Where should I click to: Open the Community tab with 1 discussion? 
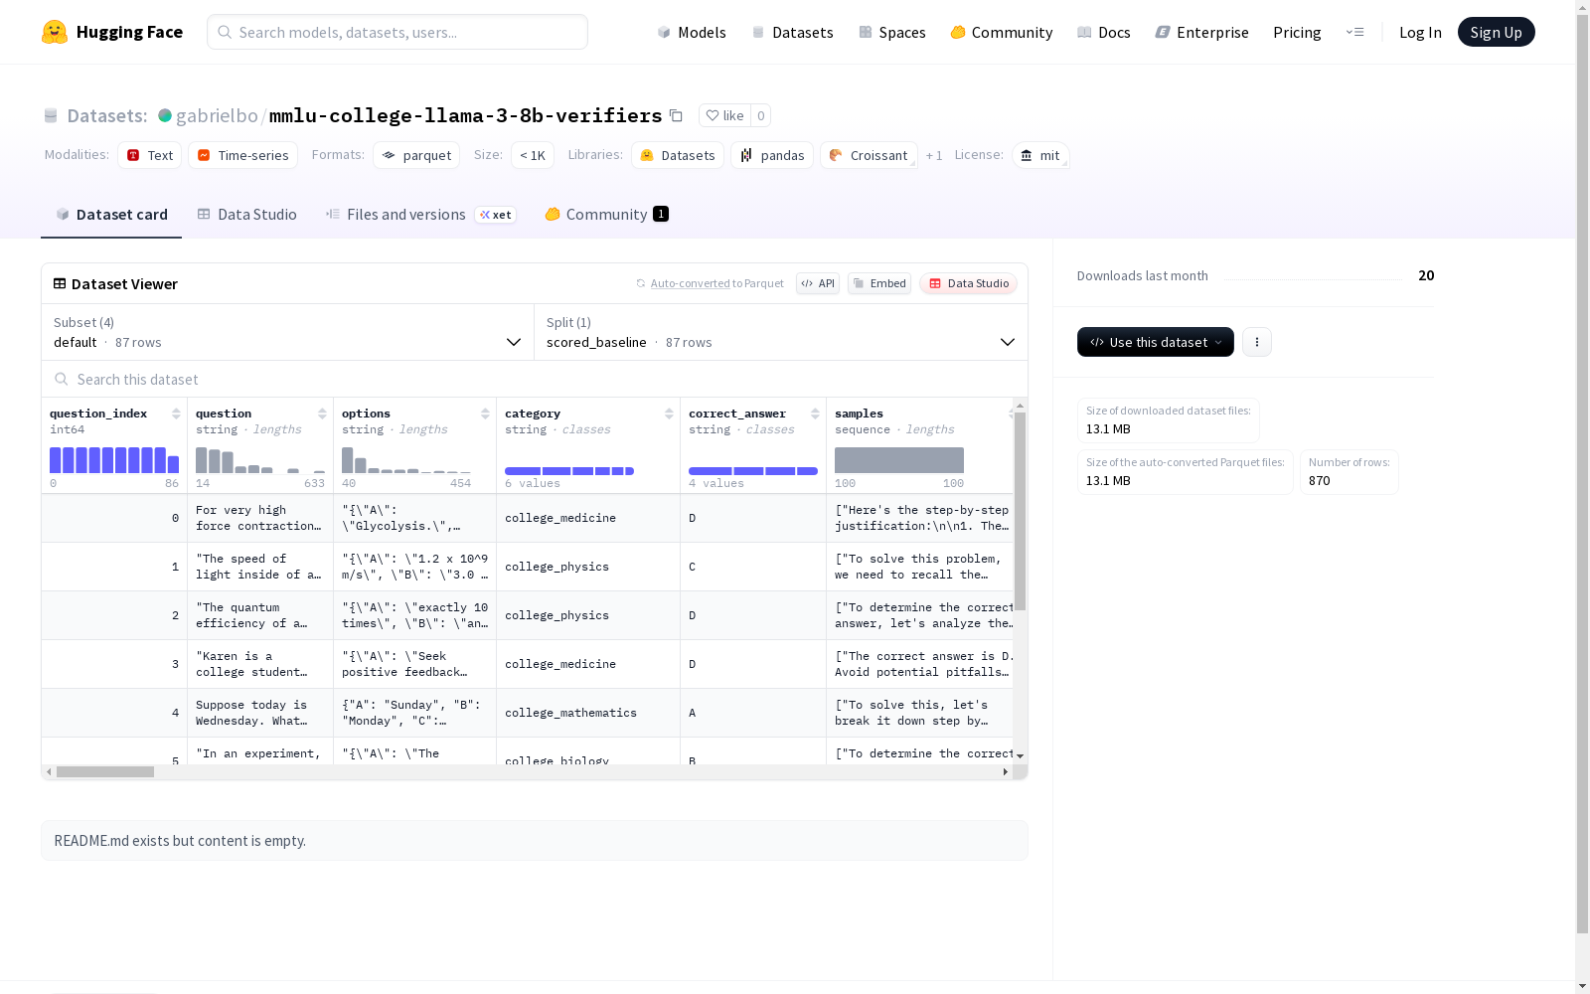(x=606, y=215)
